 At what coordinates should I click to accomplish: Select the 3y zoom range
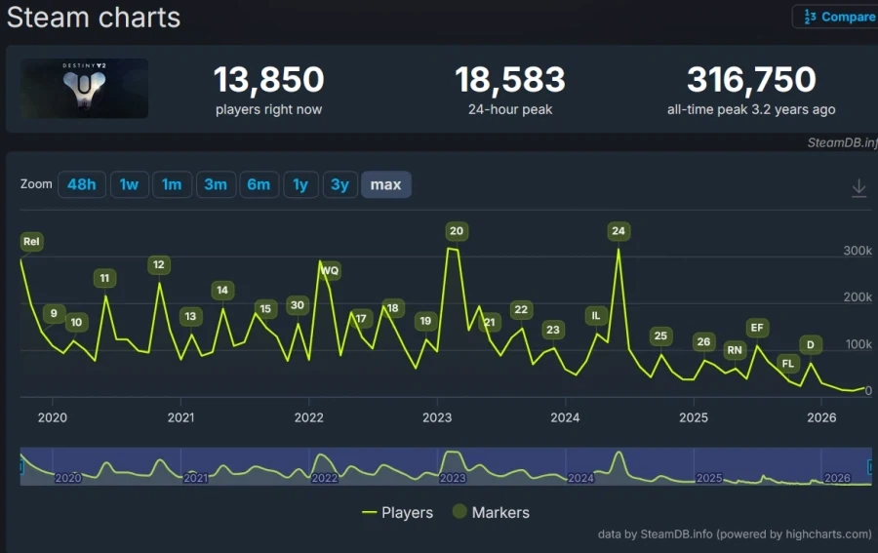(x=339, y=184)
